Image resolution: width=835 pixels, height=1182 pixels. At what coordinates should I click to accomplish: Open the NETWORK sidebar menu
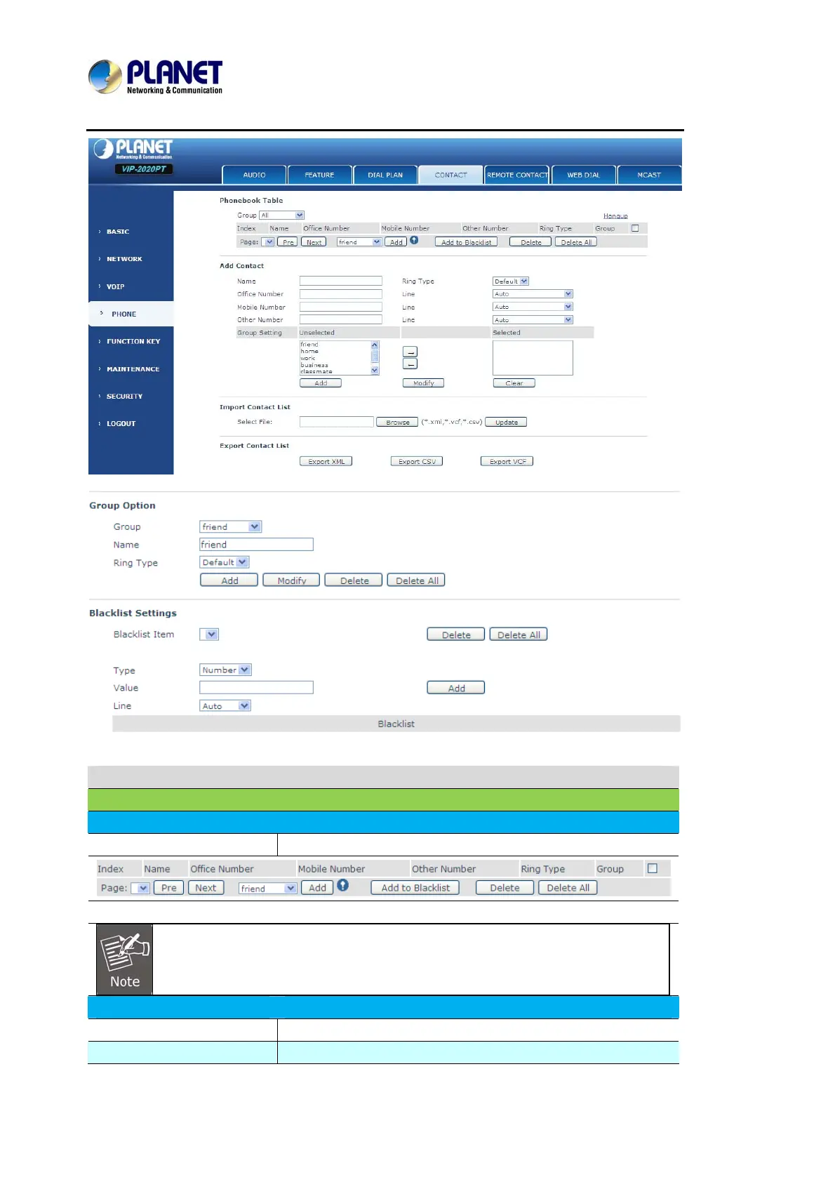pyautogui.click(x=124, y=259)
